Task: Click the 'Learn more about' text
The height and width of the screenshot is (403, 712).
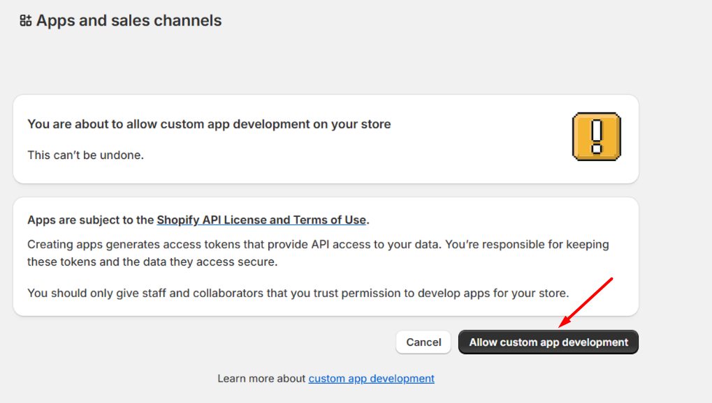Action: coord(262,379)
